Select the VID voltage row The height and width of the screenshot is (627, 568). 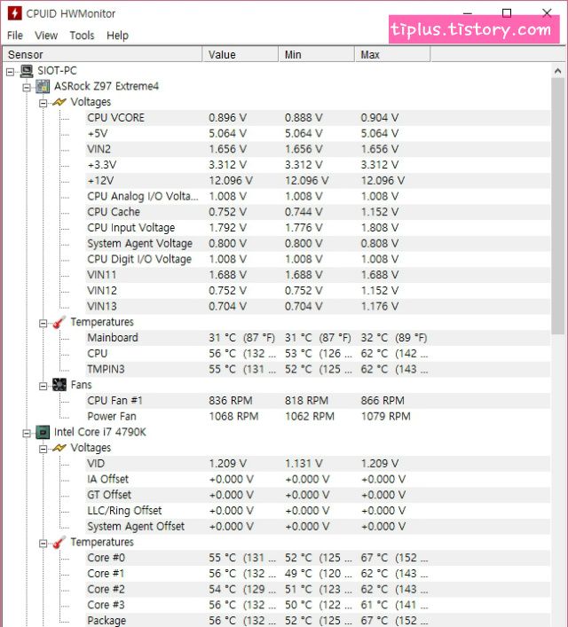tap(318, 464)
